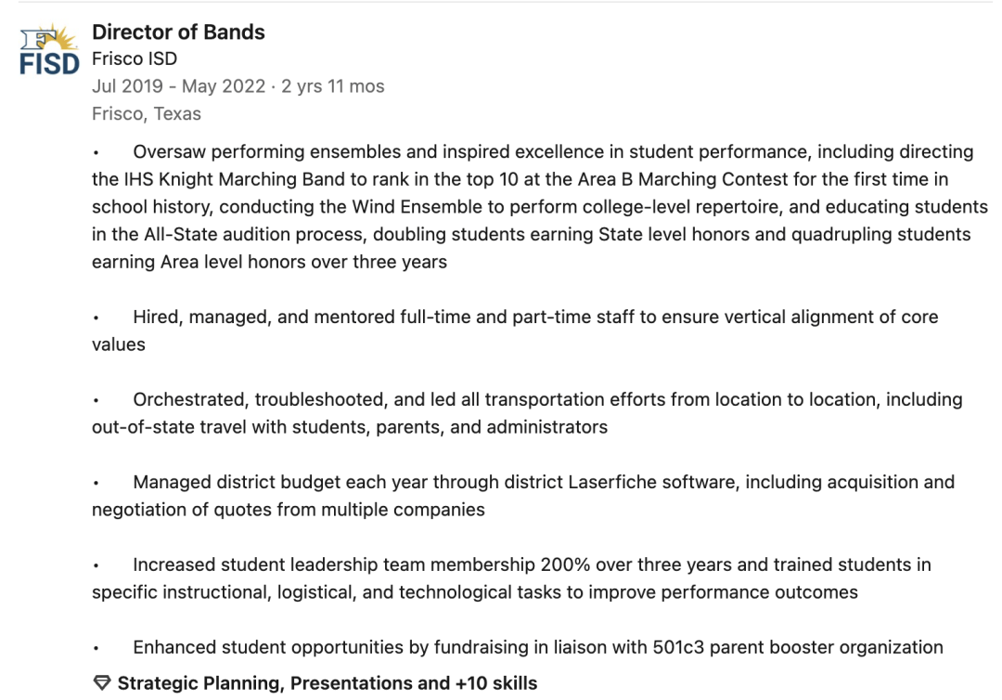This screenshot has height=700, width=1002.
Task: Click the bullet starting 'Enhanced student opportunities'
Action: 518,647
